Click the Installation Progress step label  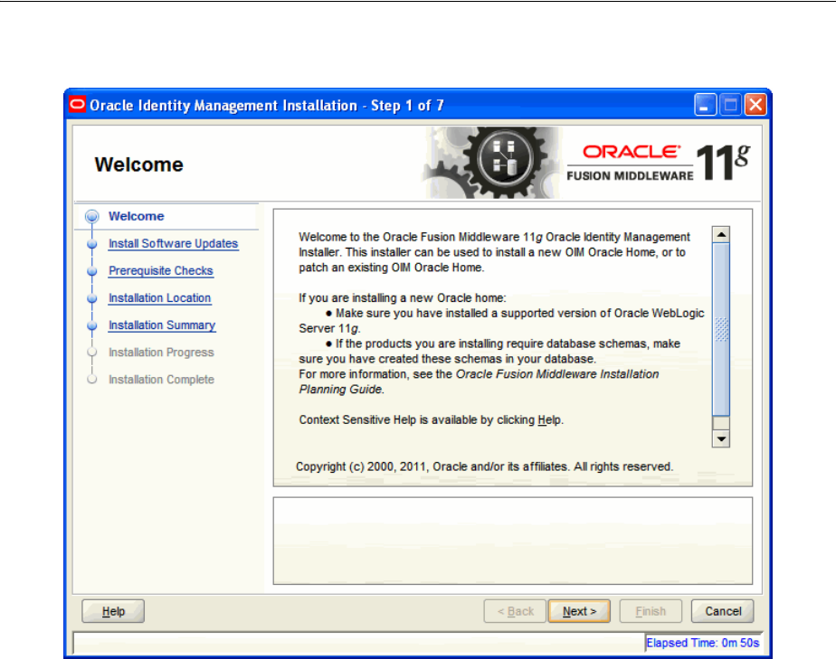161,353
